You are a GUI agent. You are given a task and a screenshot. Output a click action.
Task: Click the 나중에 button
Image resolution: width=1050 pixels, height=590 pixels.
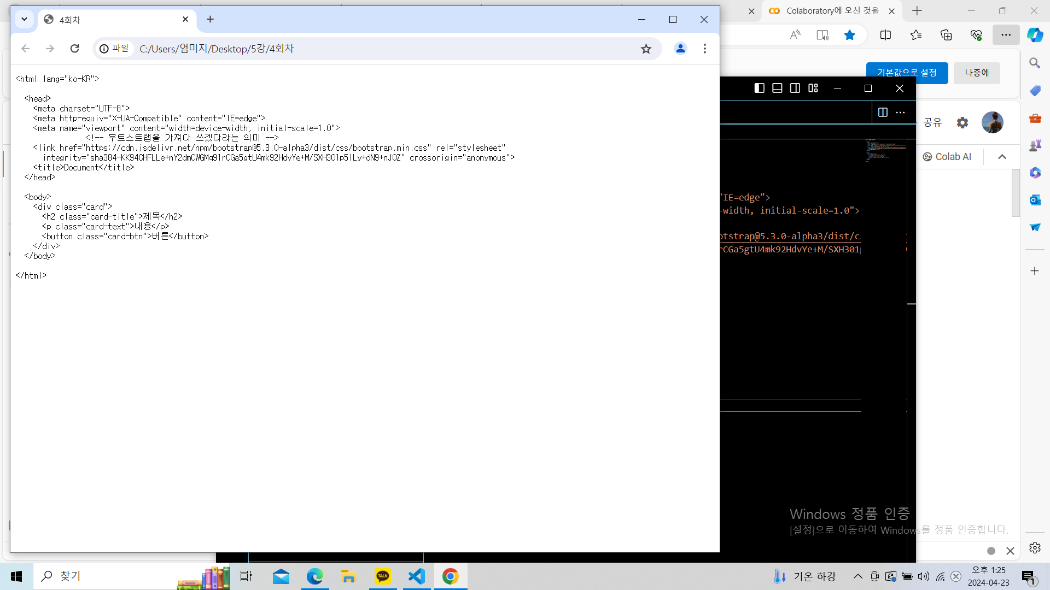point(977,73)
